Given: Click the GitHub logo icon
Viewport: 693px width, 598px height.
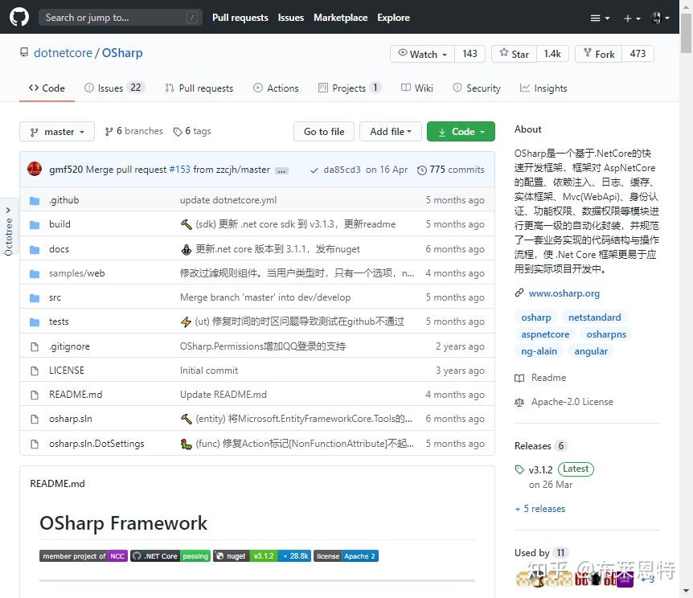Looking at the screenshot, I should [18, 17].
